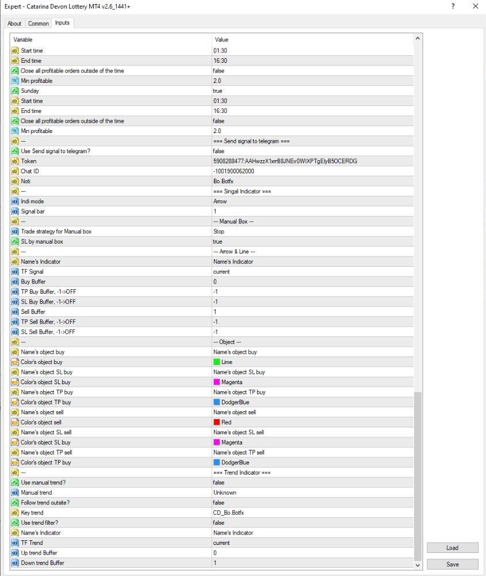Click the integer icon beside Indi mode

coord(15,201)
